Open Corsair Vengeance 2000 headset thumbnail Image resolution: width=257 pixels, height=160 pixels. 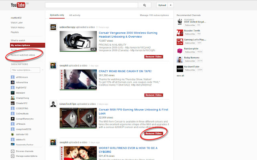click(78, 41)
